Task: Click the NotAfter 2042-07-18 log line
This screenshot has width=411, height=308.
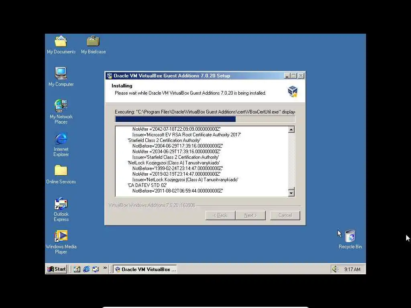Action: click(177, 129)
